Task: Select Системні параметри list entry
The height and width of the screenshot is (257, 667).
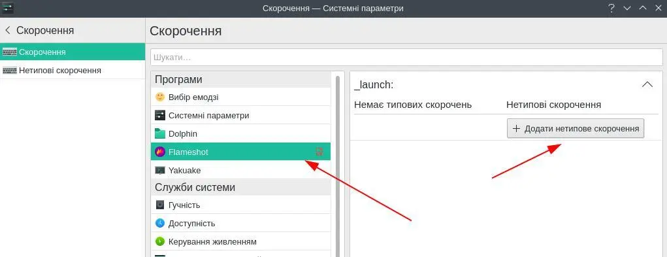Action: 240,115
